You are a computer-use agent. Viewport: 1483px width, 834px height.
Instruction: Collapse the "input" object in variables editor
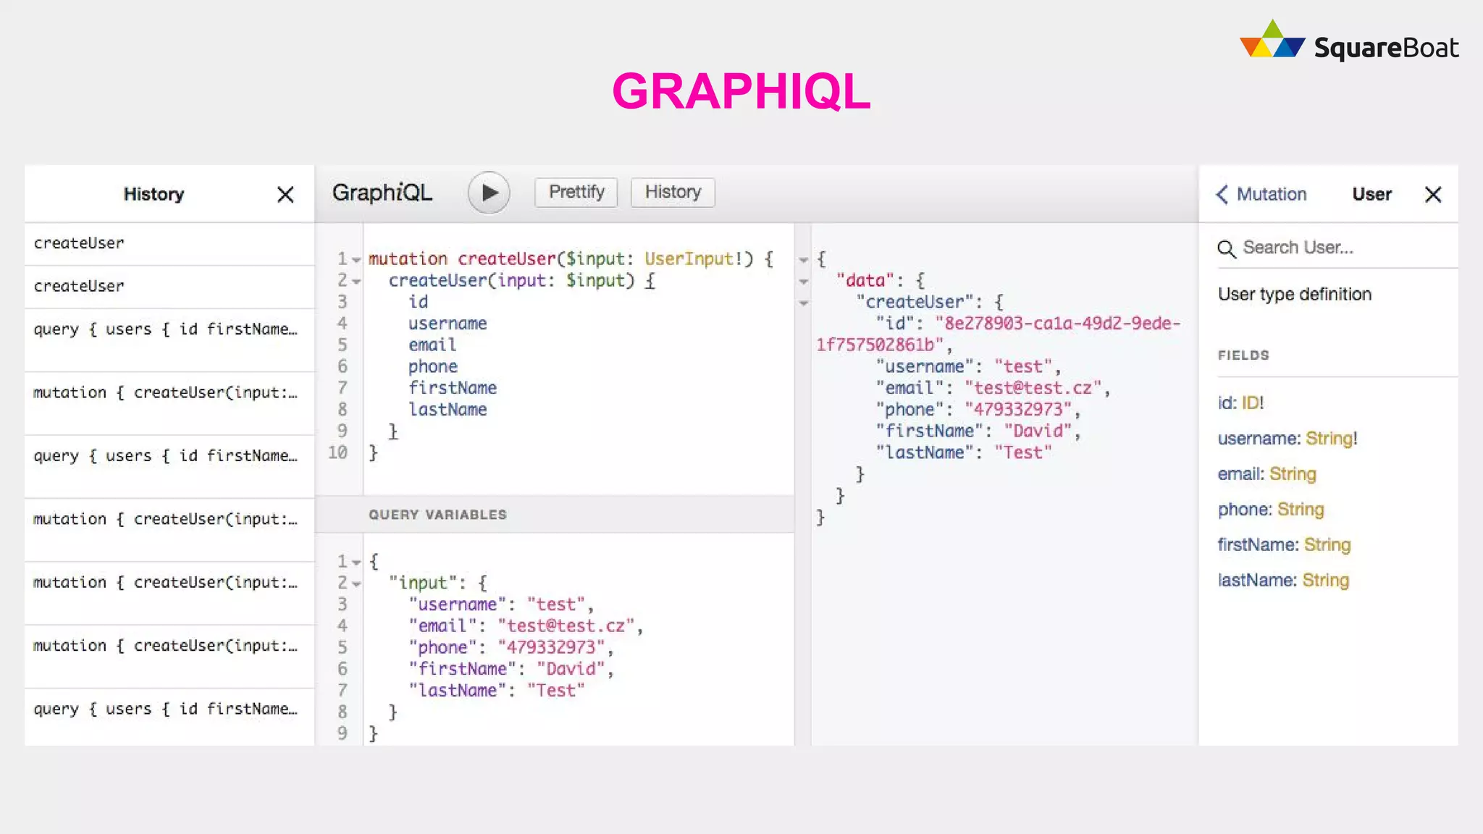pos(356,584)
